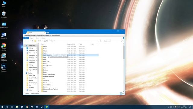Viewport: 193px width, 109px height.
Task: Click the green Clover icon on taskbar
Action: click(x=47, y=107)
